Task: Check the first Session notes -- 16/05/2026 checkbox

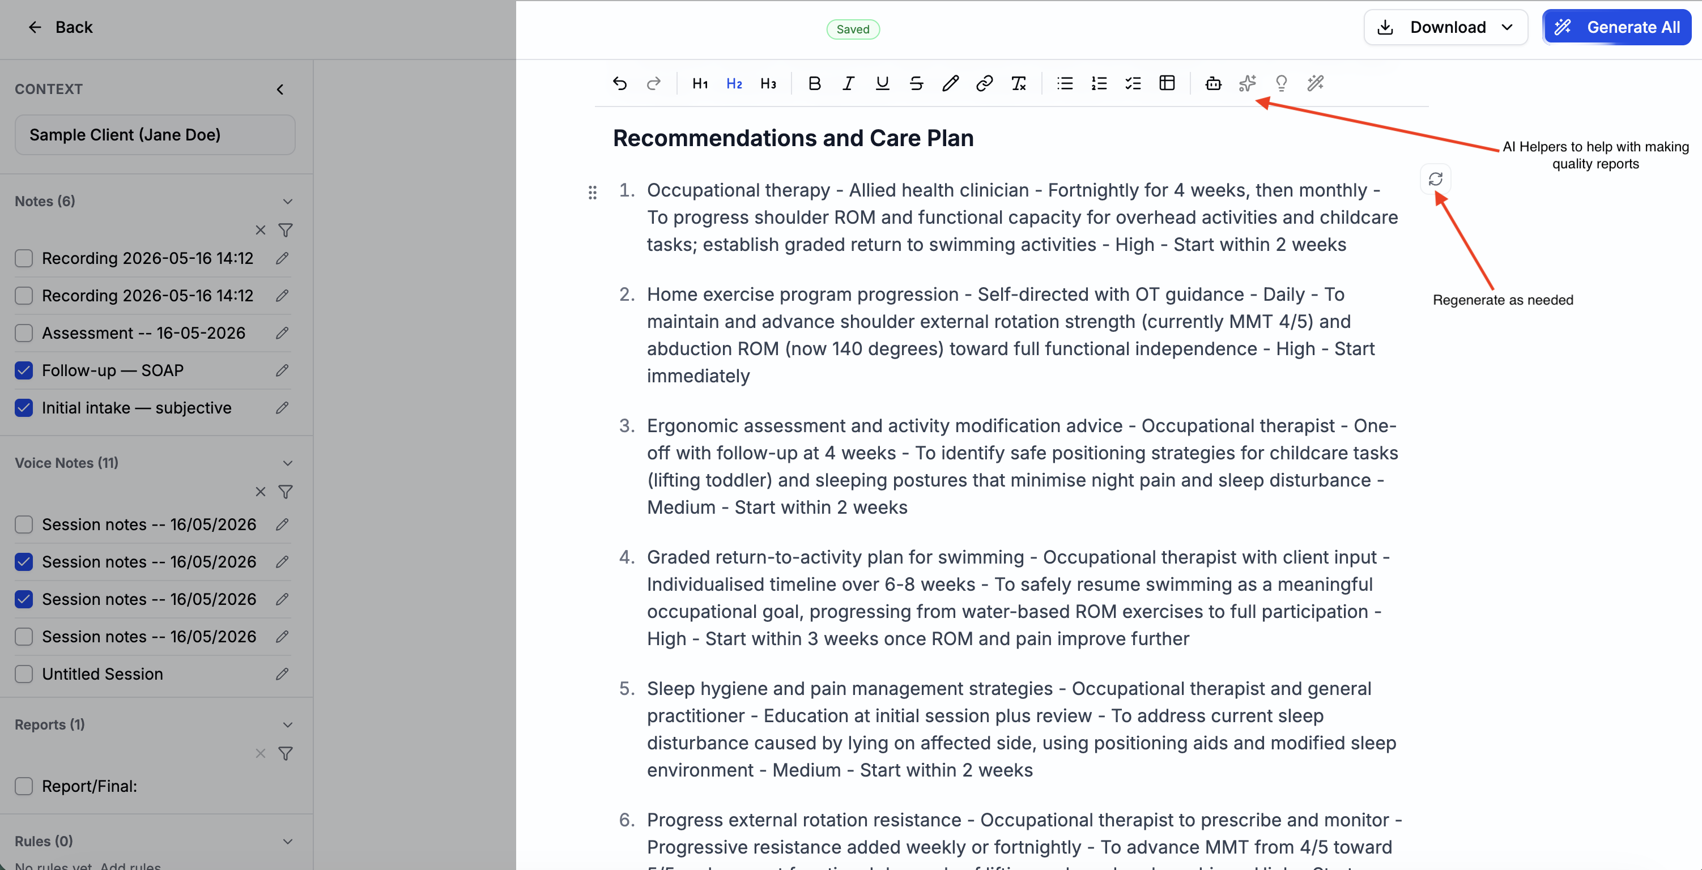Action: click(x=24, y=524)
